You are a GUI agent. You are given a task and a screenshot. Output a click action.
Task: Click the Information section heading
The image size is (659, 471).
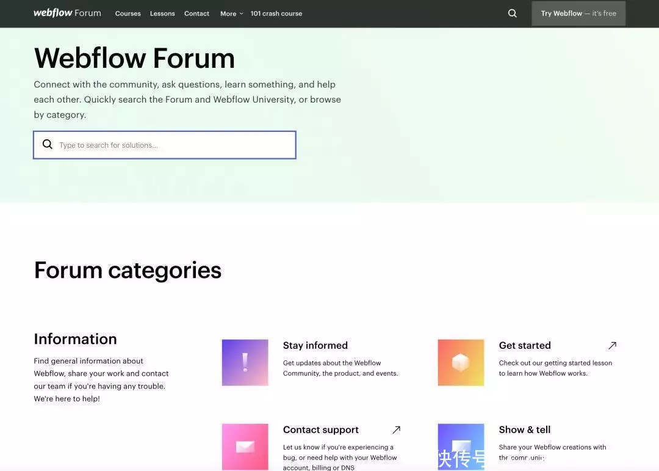[x=75, y=339]
